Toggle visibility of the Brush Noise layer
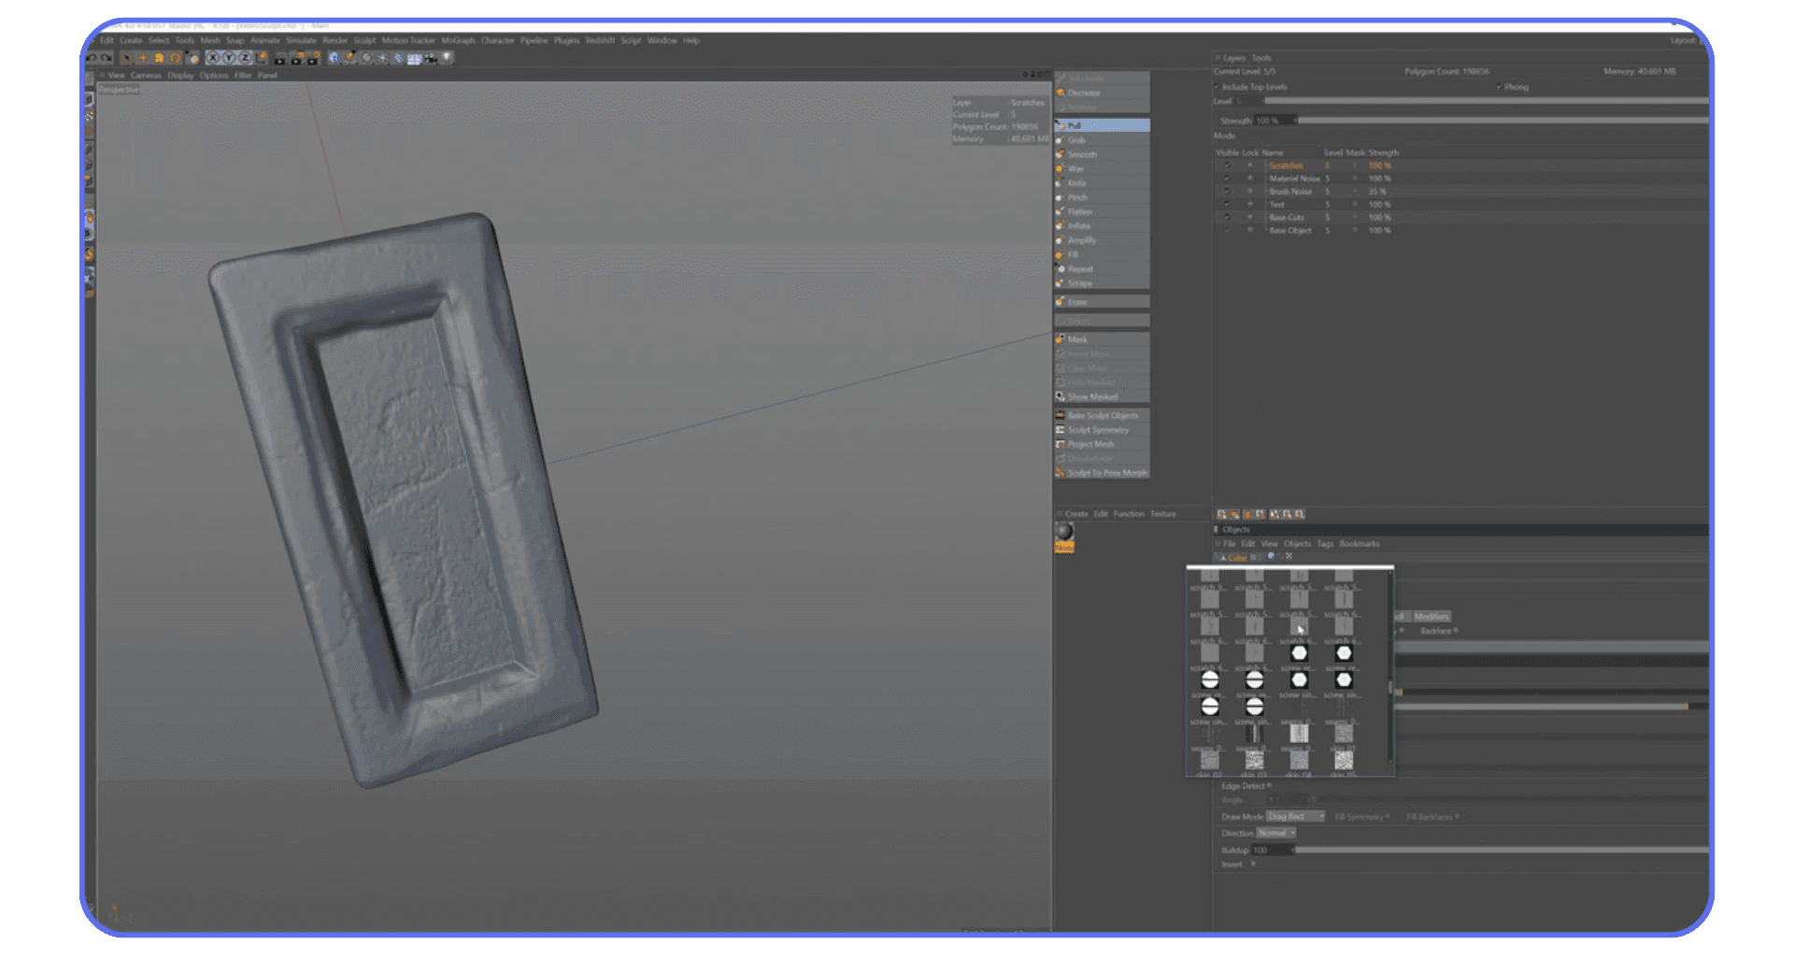Viewport: 1794px width, 959px height. pyautogui.click(x=1225, y=191)
